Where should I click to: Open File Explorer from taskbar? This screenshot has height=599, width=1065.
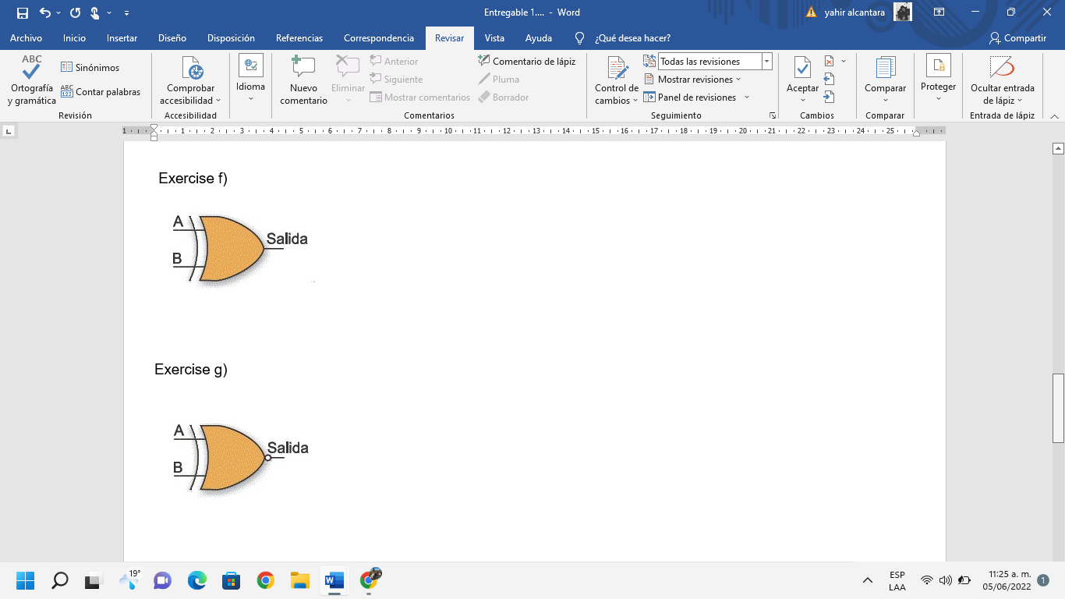[x=300, y=580]
